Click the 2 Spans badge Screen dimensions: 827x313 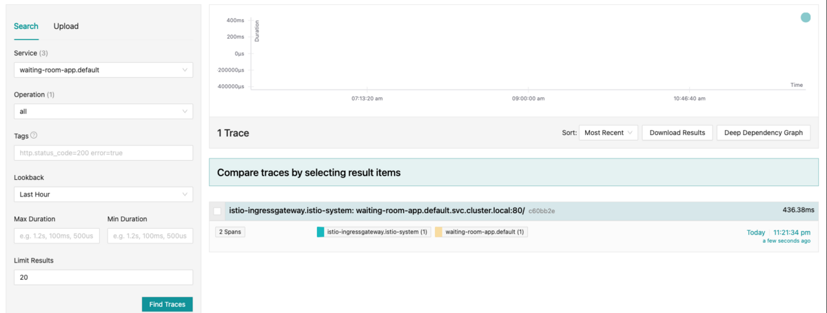(x=229, y=232)
